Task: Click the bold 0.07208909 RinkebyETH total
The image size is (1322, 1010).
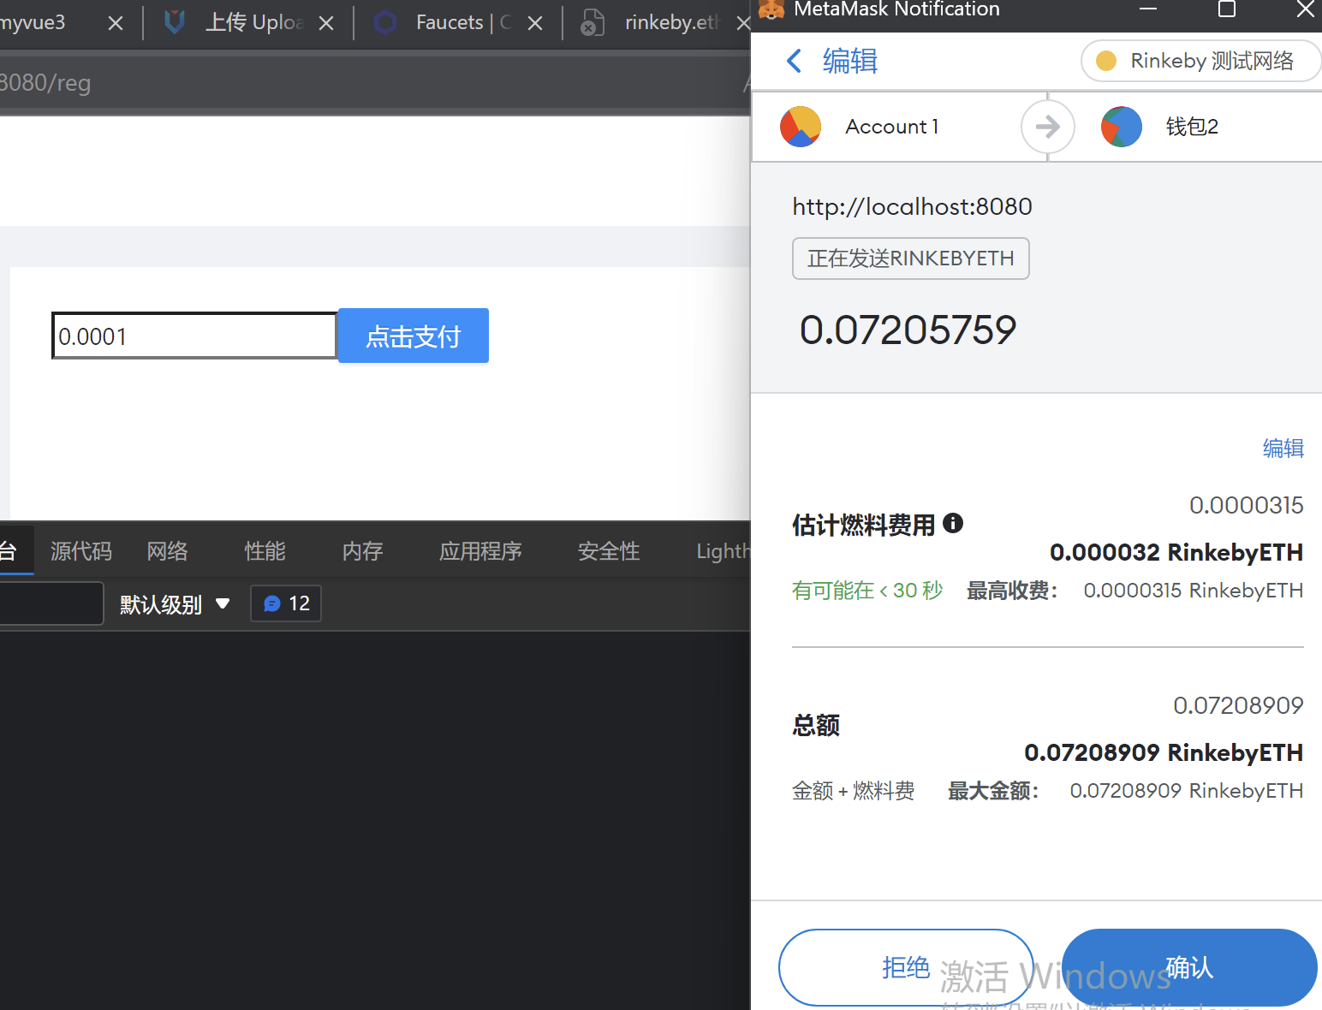Action: pos(1164,752)
